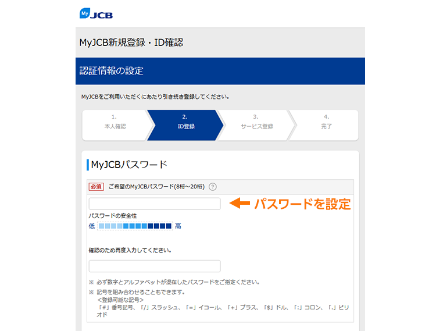
Task: Click the password strength meter bar
Action: click(x=135, y=226)
